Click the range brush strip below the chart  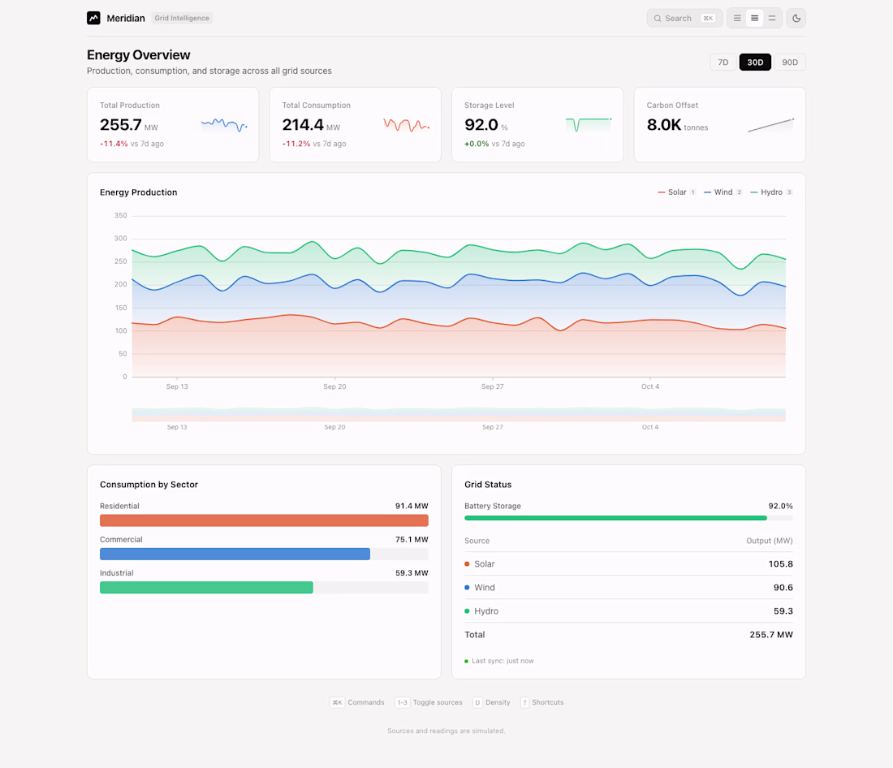tap(459, 414)
